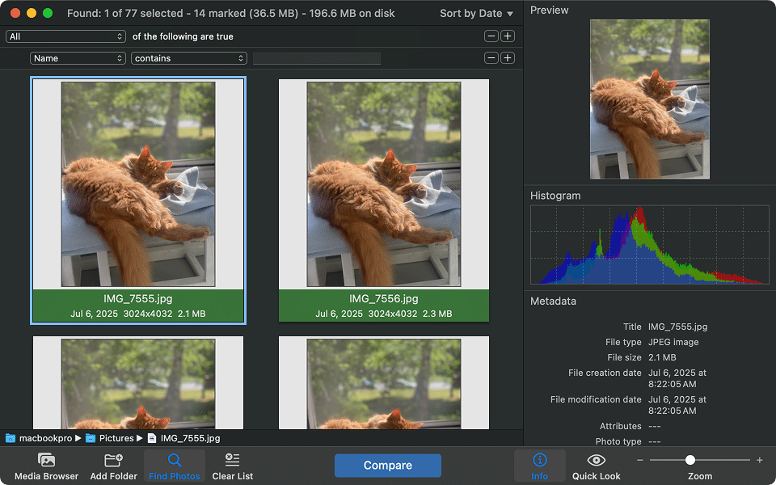The height and width of the screenshot is (485, 776).
Task: Select the IMG_7556.jpg thumbnail
Action: pos(383,184)
